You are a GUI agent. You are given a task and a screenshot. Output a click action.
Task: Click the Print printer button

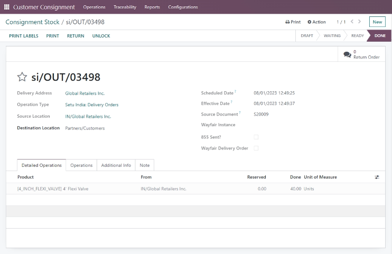click(x=293, y=22)
